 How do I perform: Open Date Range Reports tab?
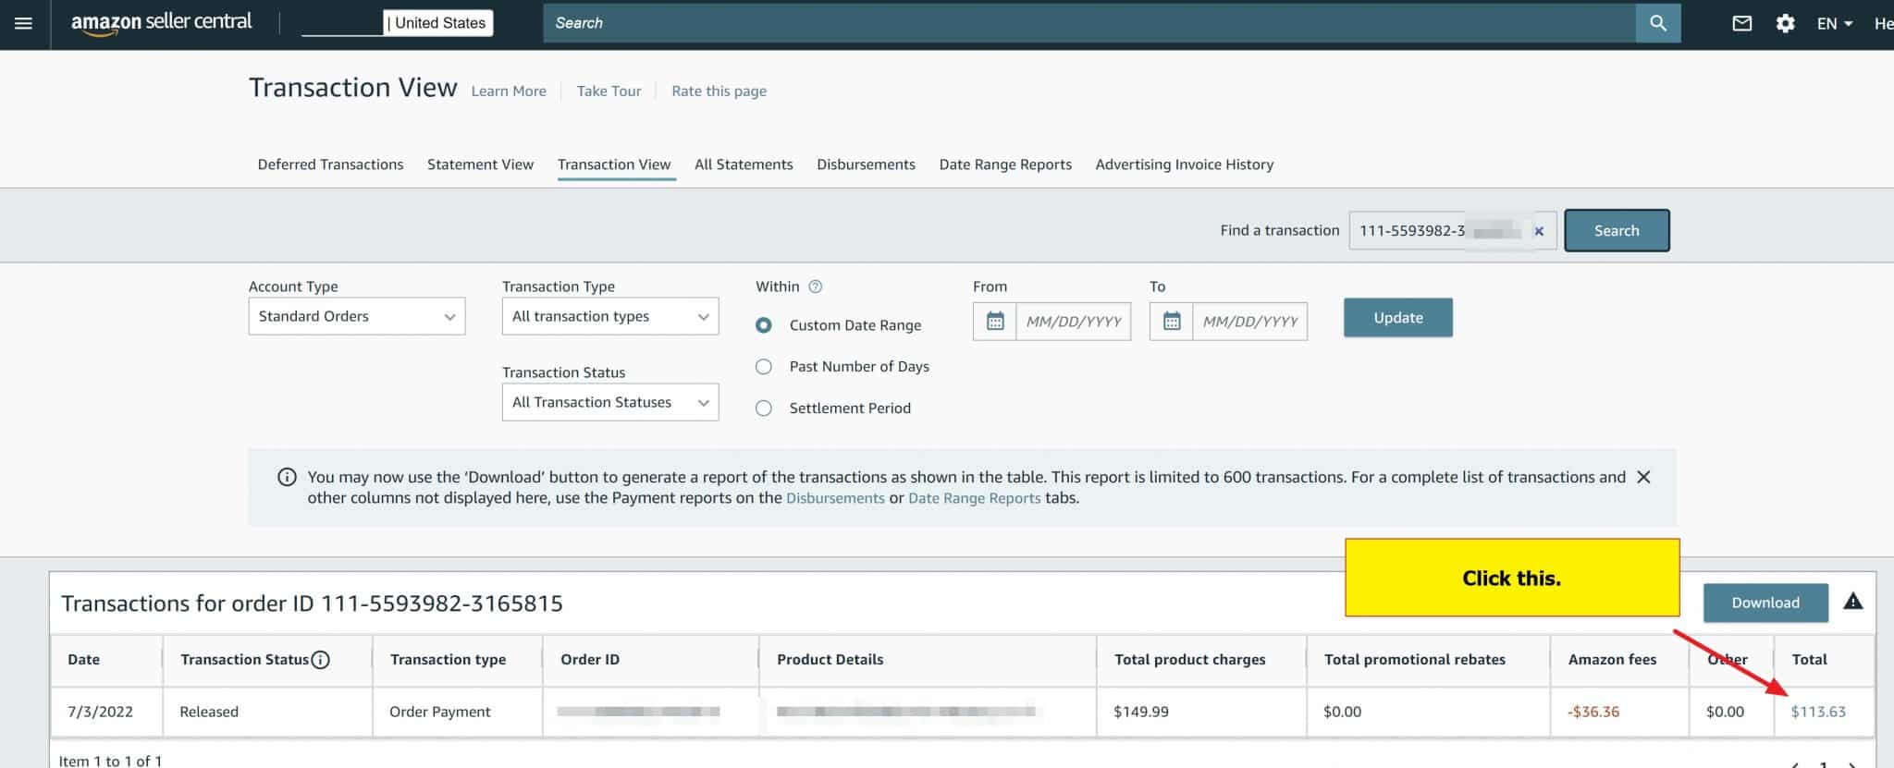[x=1005, y=165]
